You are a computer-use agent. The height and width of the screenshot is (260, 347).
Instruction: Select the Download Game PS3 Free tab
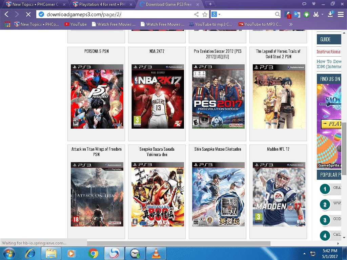tap(169, 4)
